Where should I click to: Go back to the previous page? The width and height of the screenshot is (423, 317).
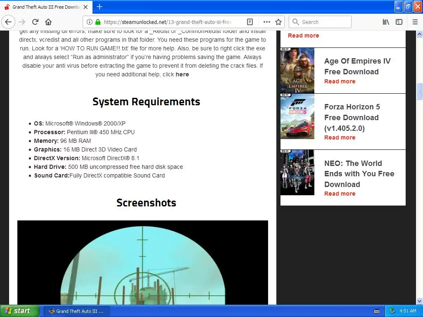point(8,22)
